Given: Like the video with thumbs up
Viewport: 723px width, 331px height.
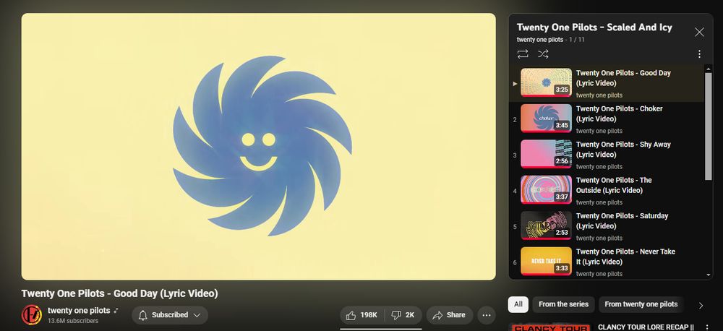Looking at the screenshot, I should pos(363,315).
